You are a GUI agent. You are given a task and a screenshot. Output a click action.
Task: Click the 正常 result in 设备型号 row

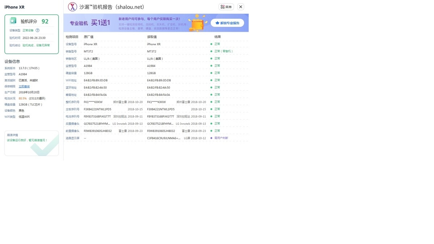217,44
